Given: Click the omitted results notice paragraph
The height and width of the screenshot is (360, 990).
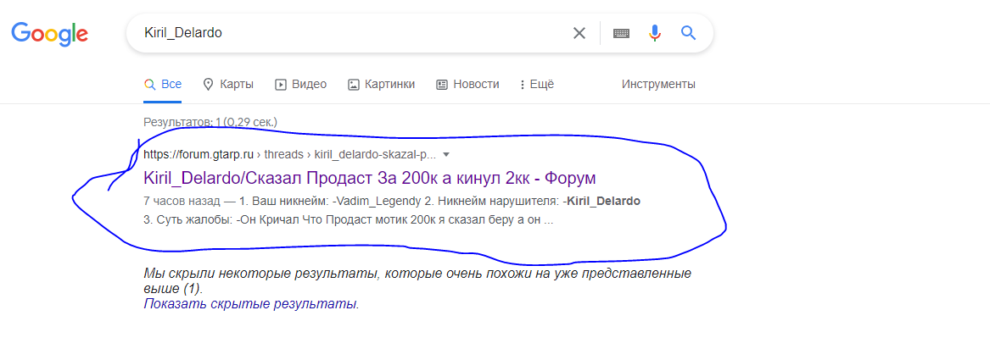Looking at the screenshot, I should (417, 281).
